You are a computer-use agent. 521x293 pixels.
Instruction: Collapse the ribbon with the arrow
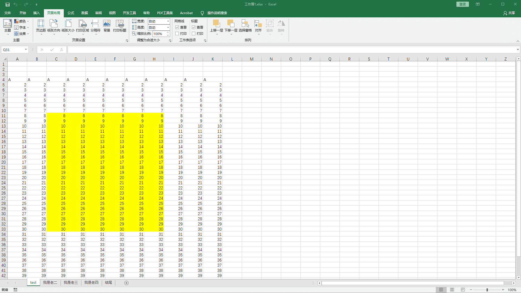518,41
